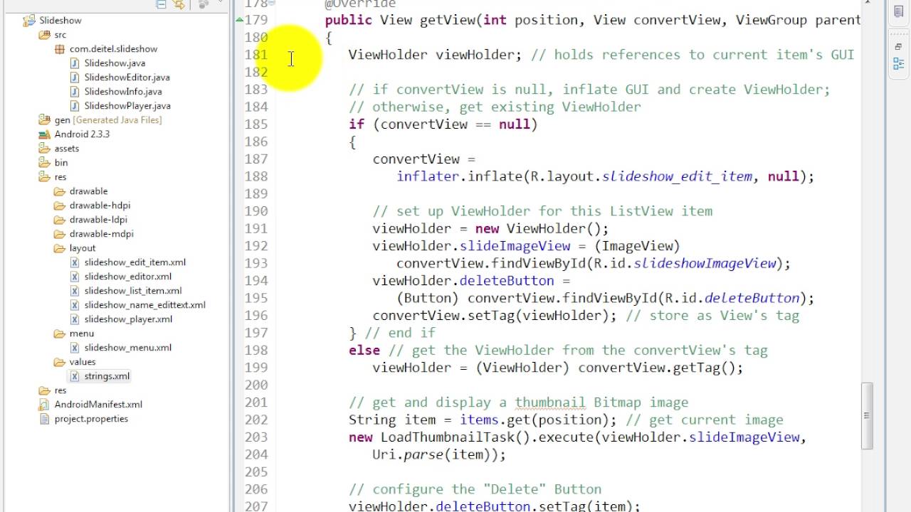Click line number 199 in the ruler
The image size is (911, 512).
pos(256,368)
